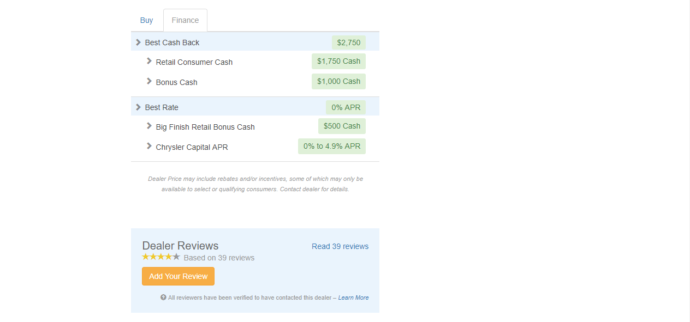Click the 0% to 4.9% APR badge
Screen dimensions: 690x322
(x=332, y=146)
